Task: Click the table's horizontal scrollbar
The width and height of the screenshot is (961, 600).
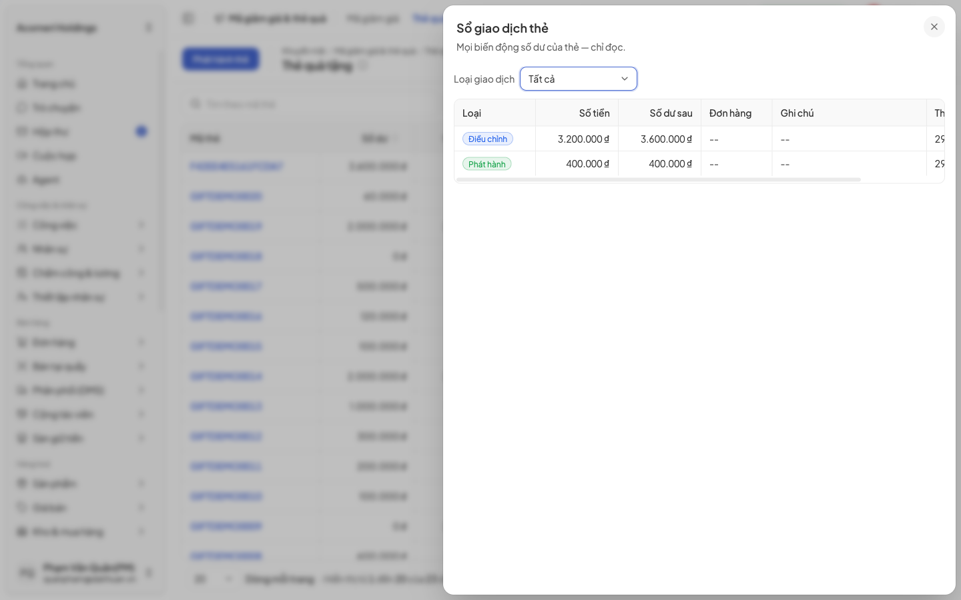Action: [659, 179]
